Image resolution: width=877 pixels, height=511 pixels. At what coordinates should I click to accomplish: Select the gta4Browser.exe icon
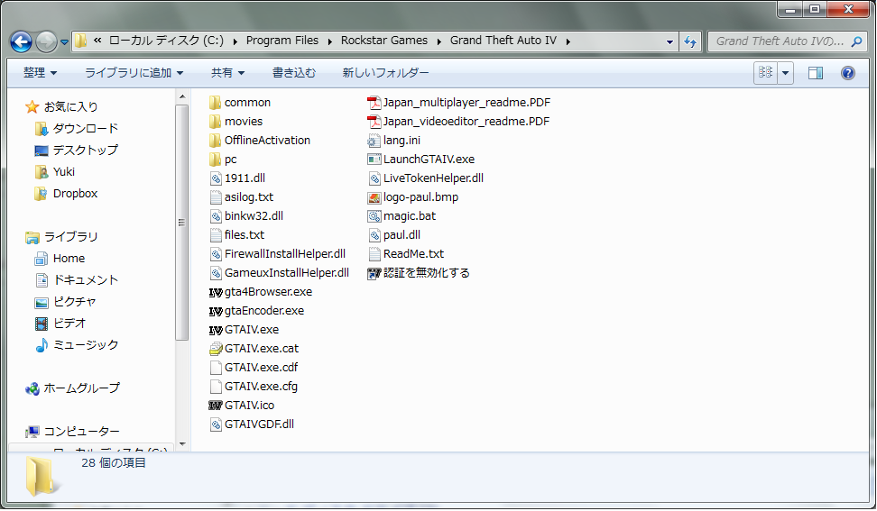click(216, 292)
